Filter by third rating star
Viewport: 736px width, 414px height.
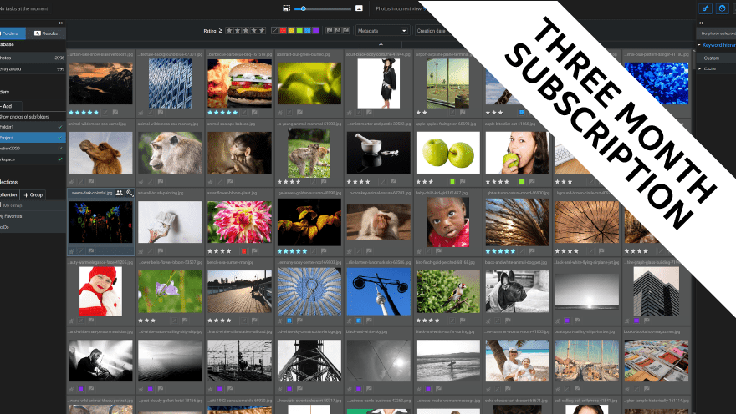[246, 30]
